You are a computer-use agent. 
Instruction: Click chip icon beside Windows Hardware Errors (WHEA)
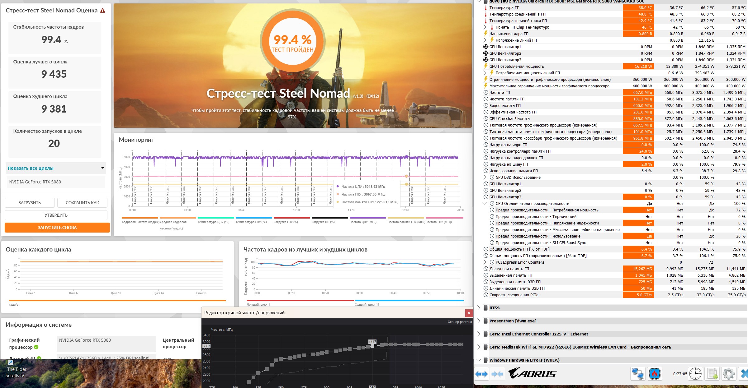pos(485,360)
